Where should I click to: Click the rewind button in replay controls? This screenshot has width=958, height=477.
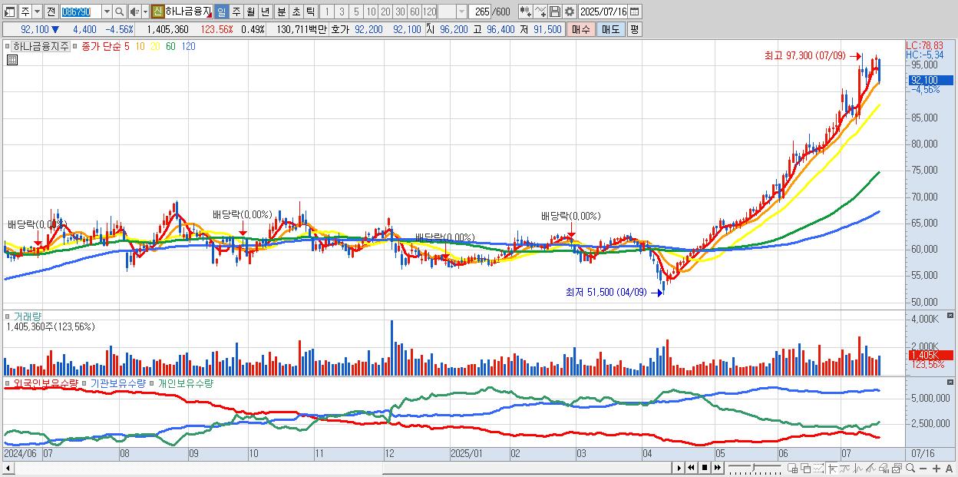tap(691, 468)
